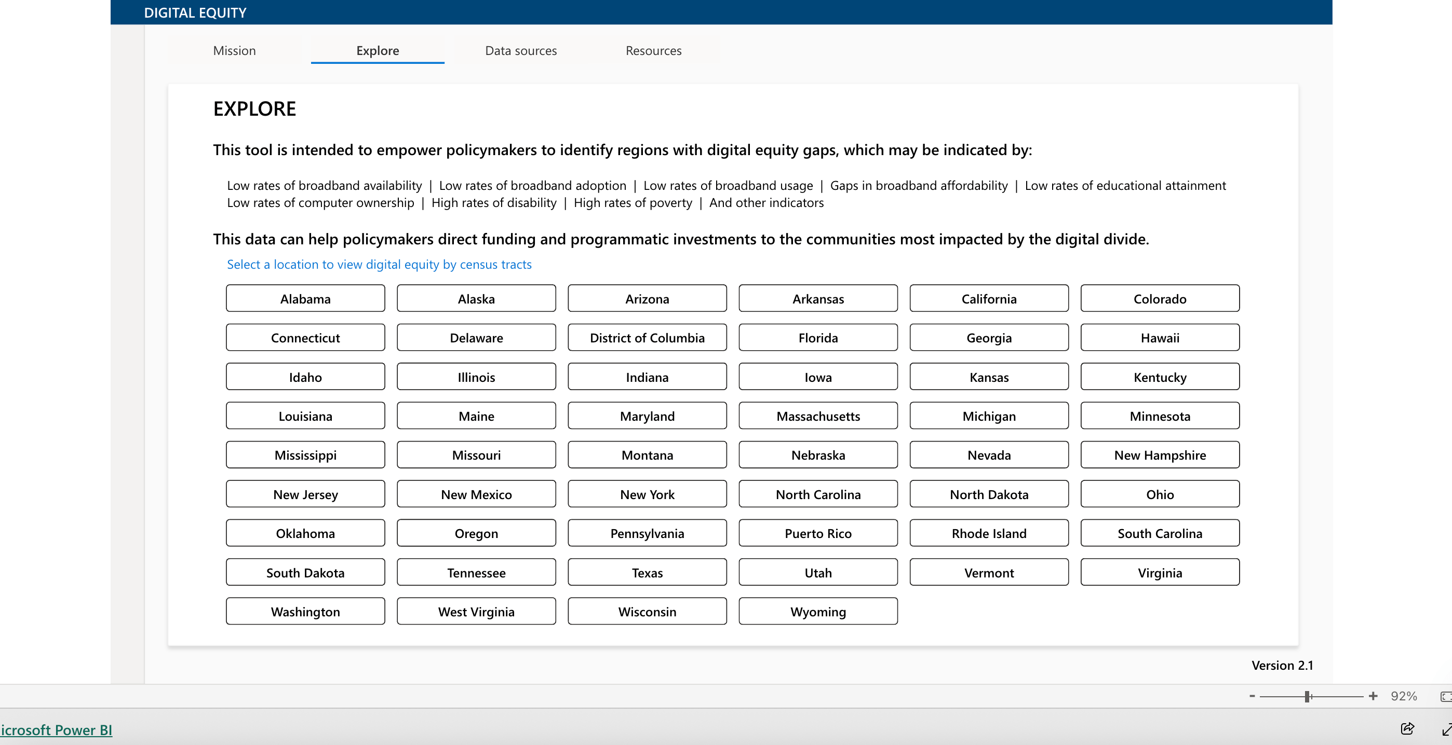Click the census tracts selection prompt text
The height and width of the screenshot is (745, 1452).
coord(379,264)
